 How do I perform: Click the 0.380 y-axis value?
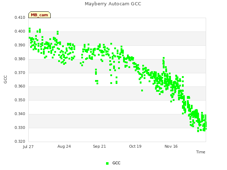pos(20,59)
